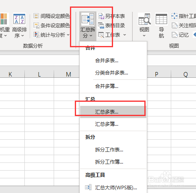Click the 另存本表 save icon

pyautogui.click(x=101, y=16)
